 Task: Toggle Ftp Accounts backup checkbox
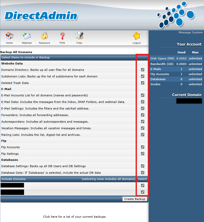point(142,147)
